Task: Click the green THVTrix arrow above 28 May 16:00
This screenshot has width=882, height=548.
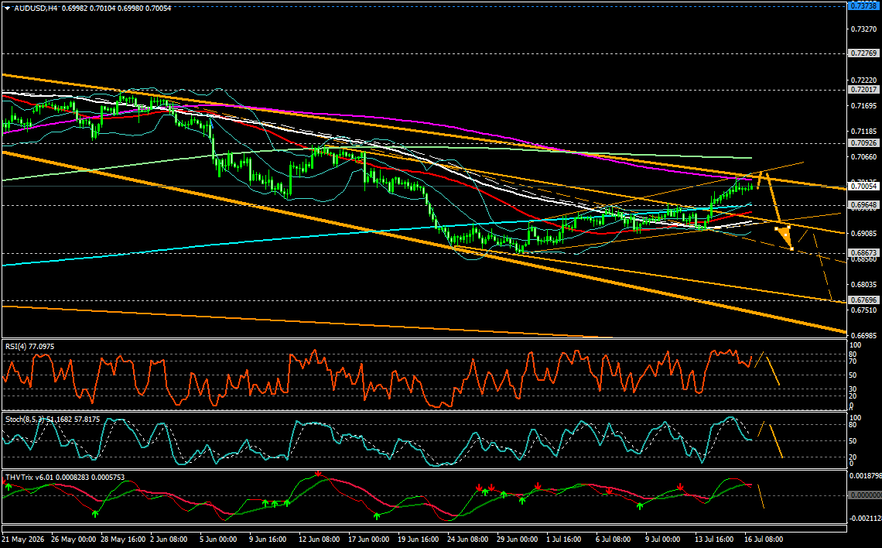Action: click(96, 513)
